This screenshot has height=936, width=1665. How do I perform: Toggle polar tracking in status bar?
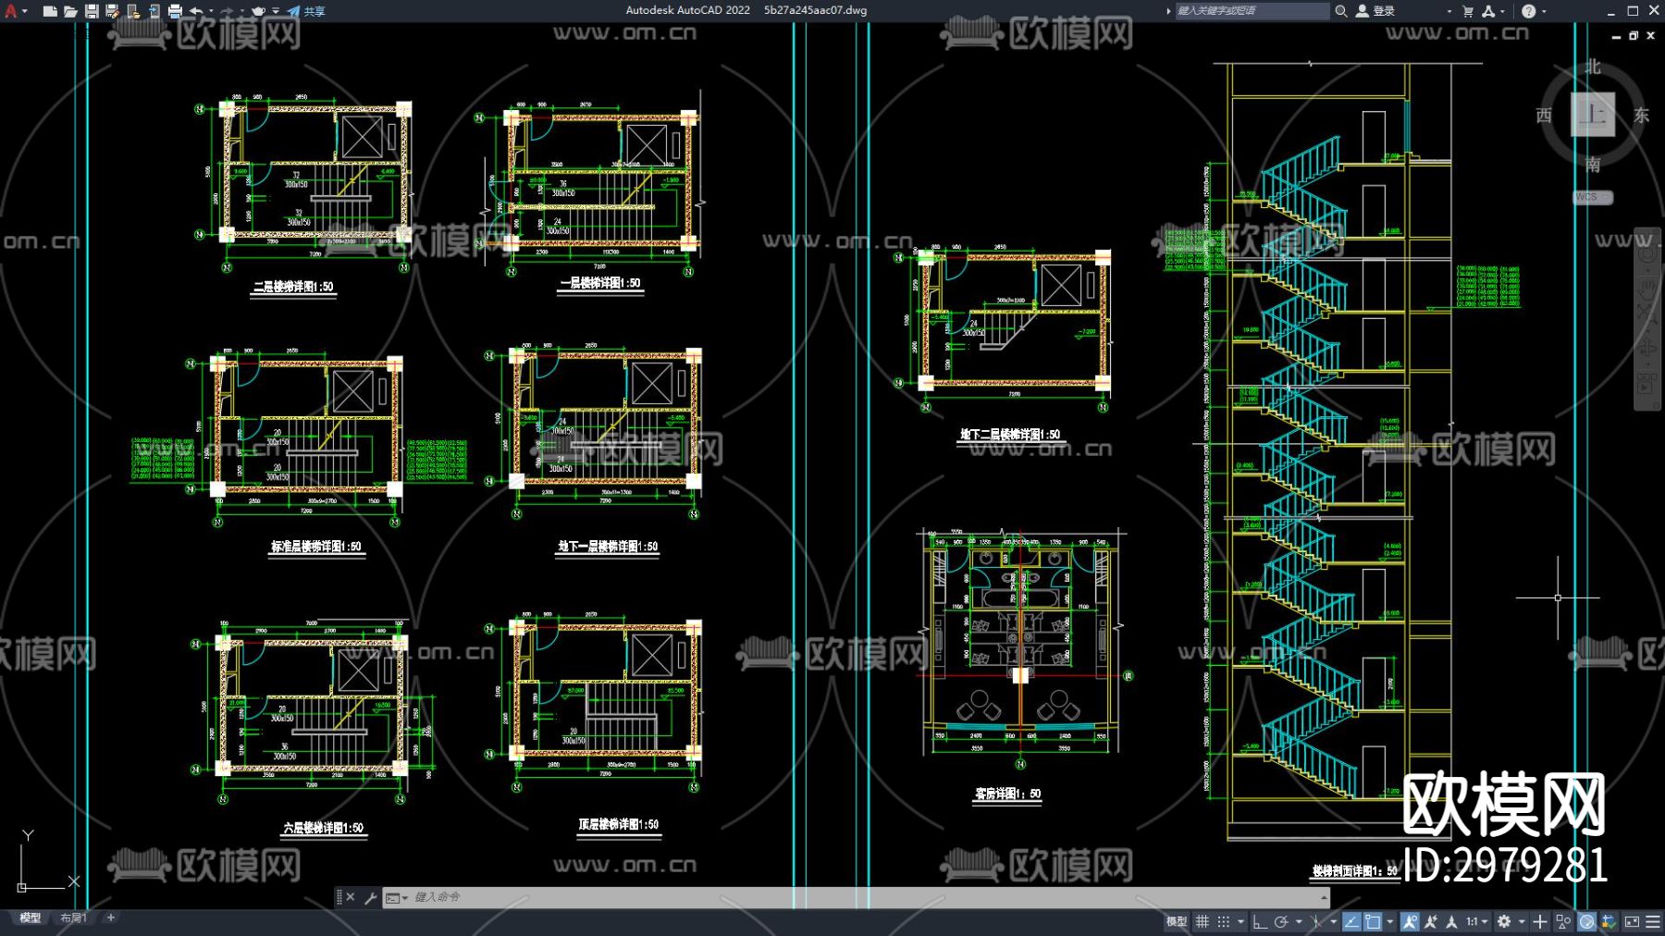[1281, 921]
